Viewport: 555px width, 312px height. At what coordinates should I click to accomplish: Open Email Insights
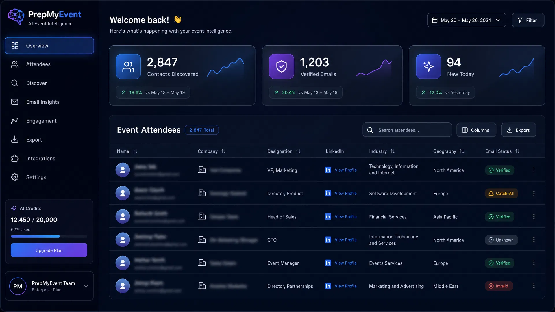(x=43, y=102)
